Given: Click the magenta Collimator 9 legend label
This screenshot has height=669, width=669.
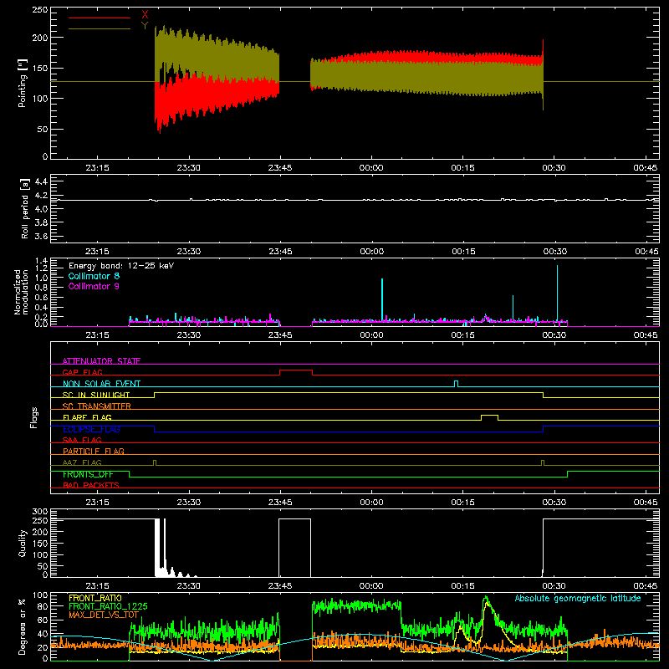Looking at the screenshot, I should coord(94,286).
